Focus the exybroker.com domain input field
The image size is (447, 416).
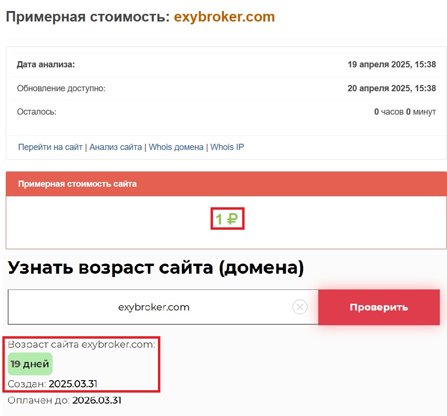coord(154,307)
